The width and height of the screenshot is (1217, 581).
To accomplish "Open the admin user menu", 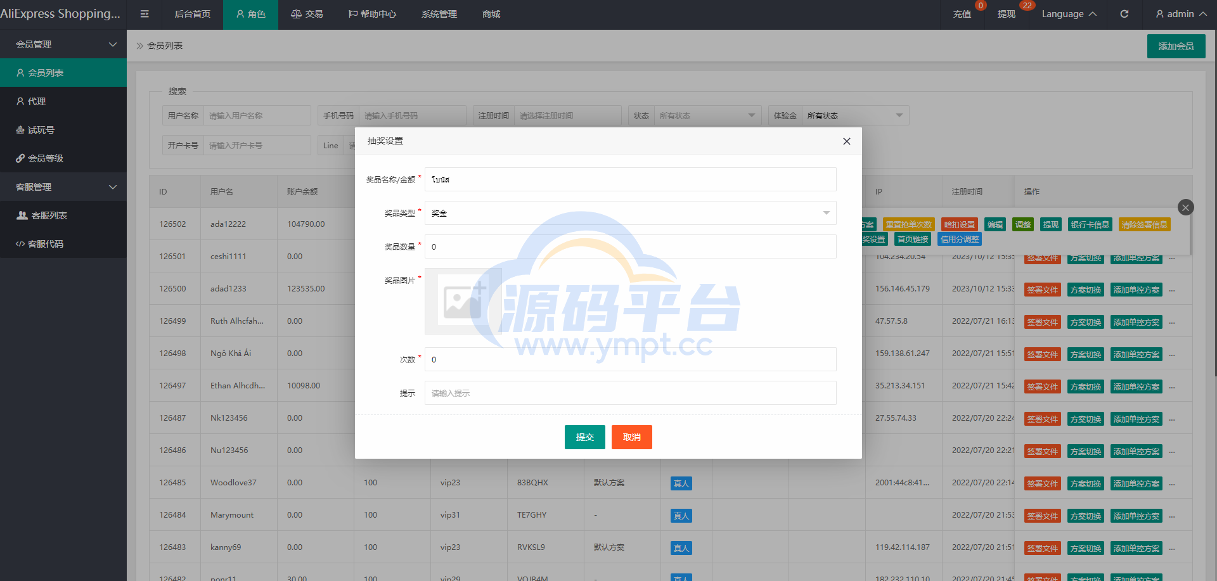I will point(1181,14).
